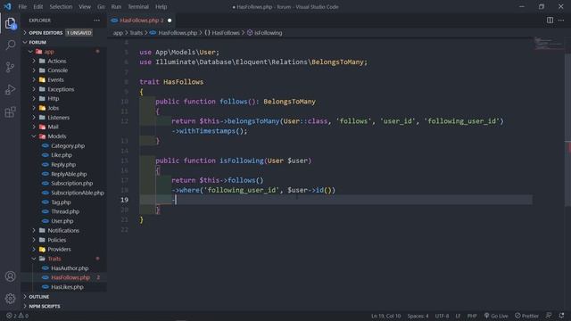The width and height of the screenshot is (571, 321).
Task: Click the Prettier status bar item
Action: click(526, 316)
